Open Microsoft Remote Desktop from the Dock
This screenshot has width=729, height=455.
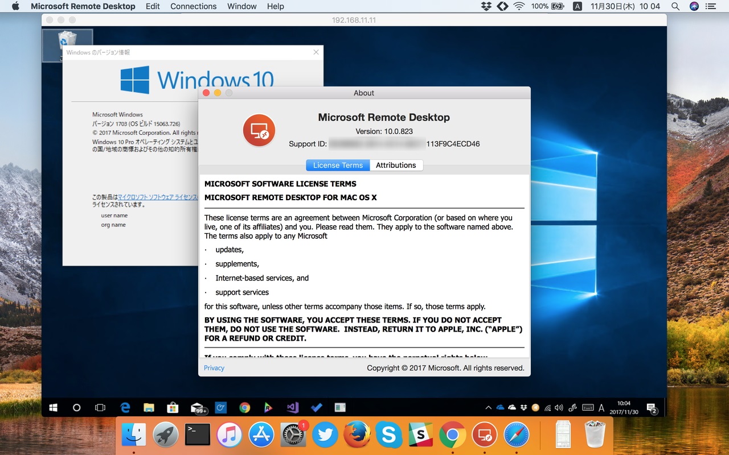click(x=485, y=435)
